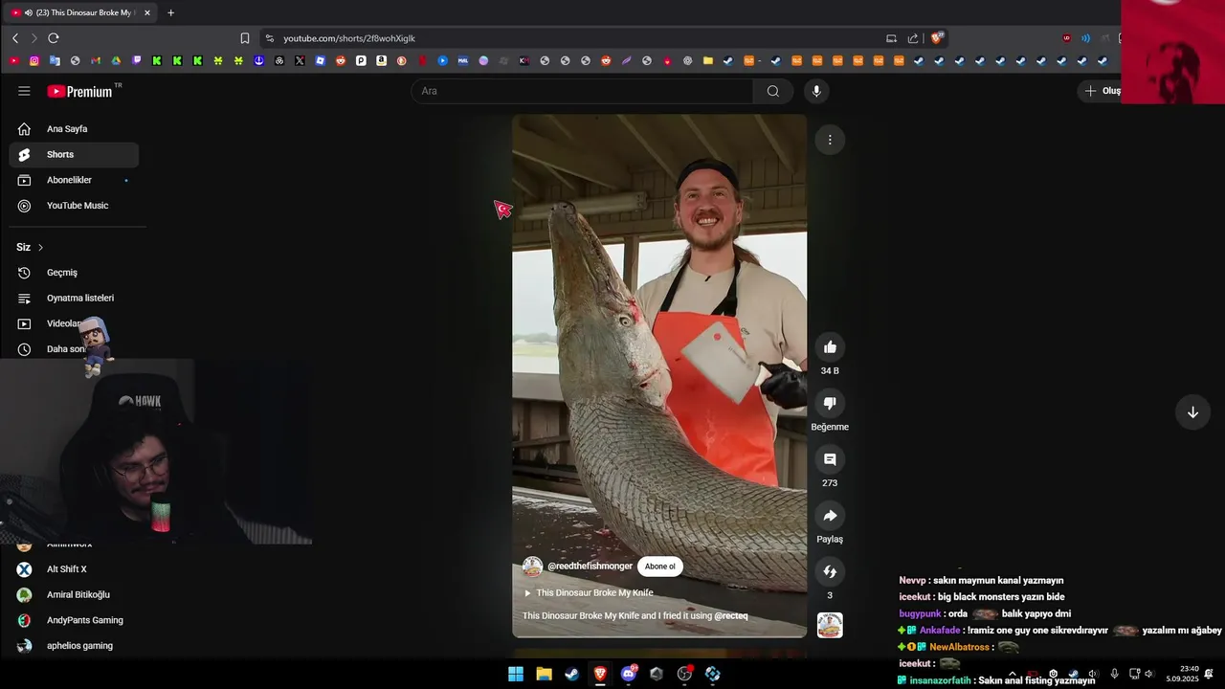The width and height of the screenshot is (1225, 689).
Task: Open the Google Drive bookmark
Action: coord(116,60)
